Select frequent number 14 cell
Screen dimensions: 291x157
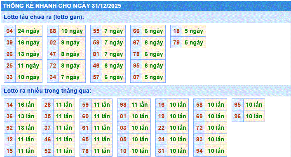9,105
